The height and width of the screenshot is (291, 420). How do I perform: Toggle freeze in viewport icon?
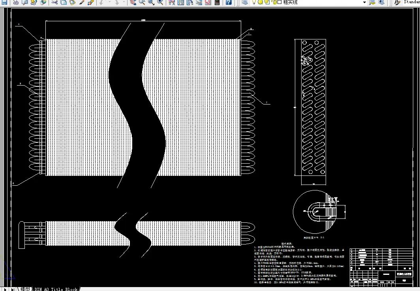267,2
